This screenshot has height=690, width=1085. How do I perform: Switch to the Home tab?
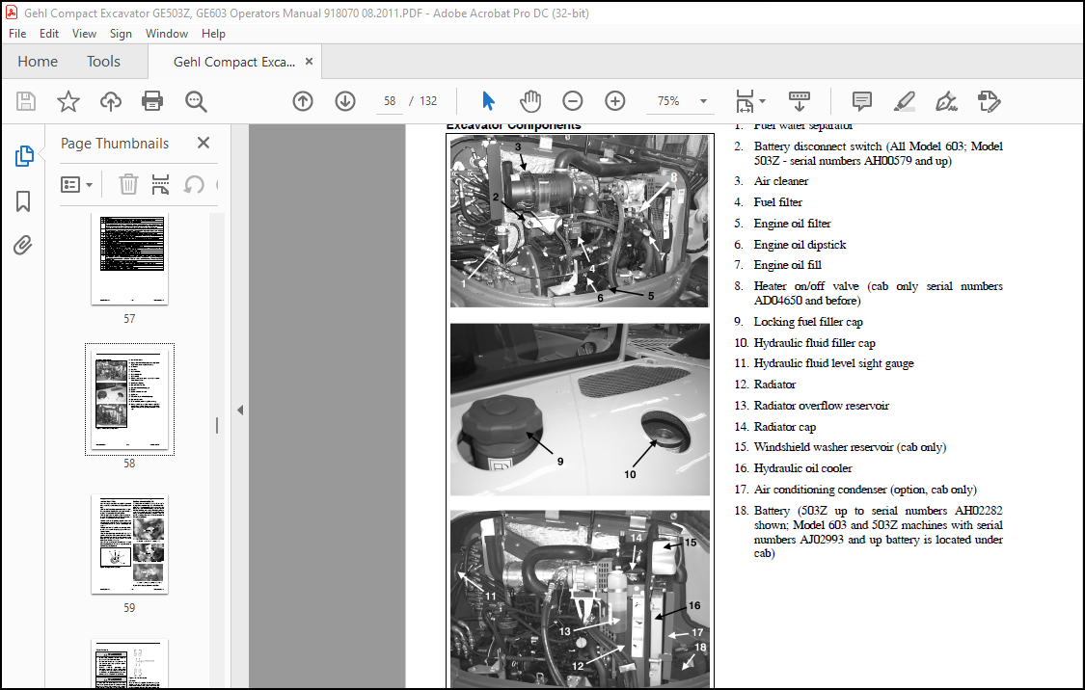(38, 62)
